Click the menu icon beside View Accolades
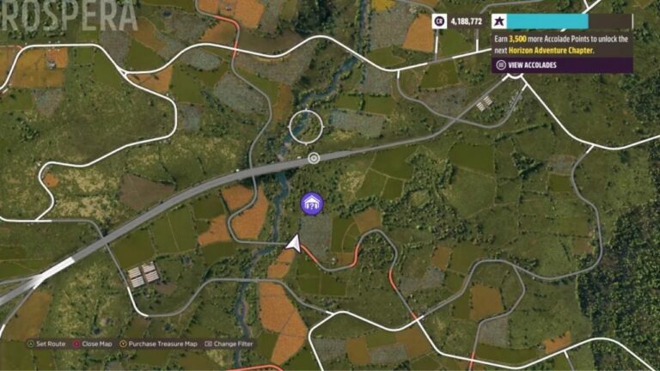The image size is (660, 371). click(501, 65)
